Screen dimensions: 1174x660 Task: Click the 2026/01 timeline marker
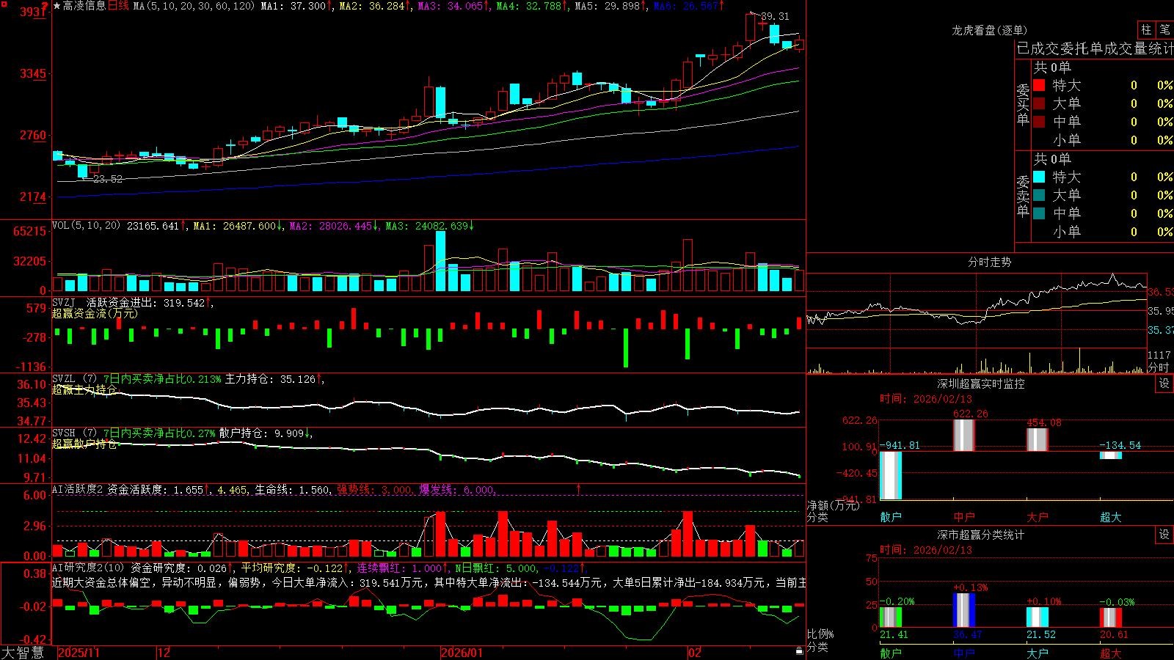(462, 653)
